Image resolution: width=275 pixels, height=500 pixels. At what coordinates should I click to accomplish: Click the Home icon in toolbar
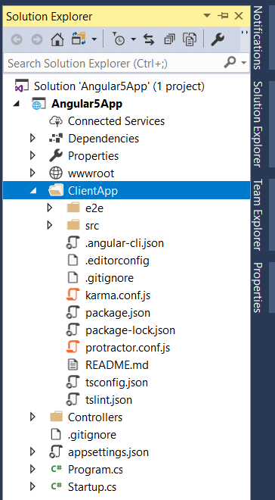click(57, 40)
